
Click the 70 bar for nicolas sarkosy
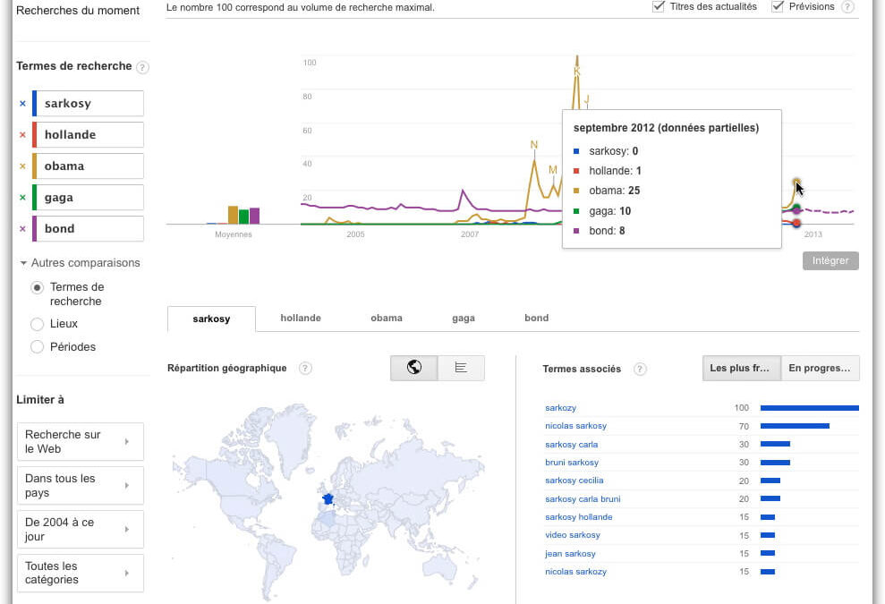795,426
